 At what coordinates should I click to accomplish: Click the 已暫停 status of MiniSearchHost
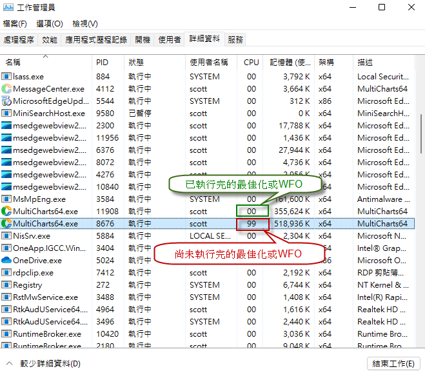140,113
